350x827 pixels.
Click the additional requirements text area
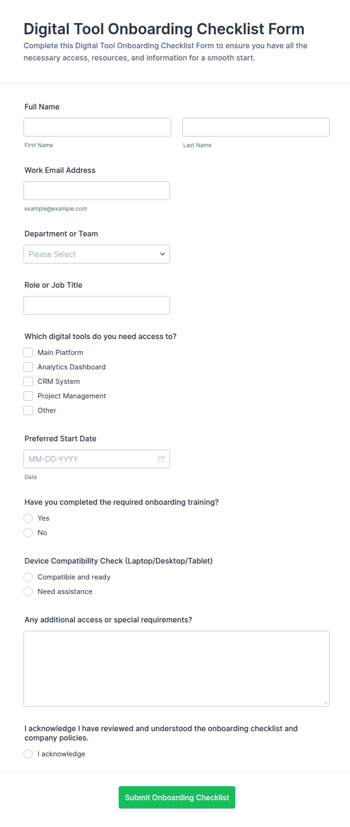(177, 669)
